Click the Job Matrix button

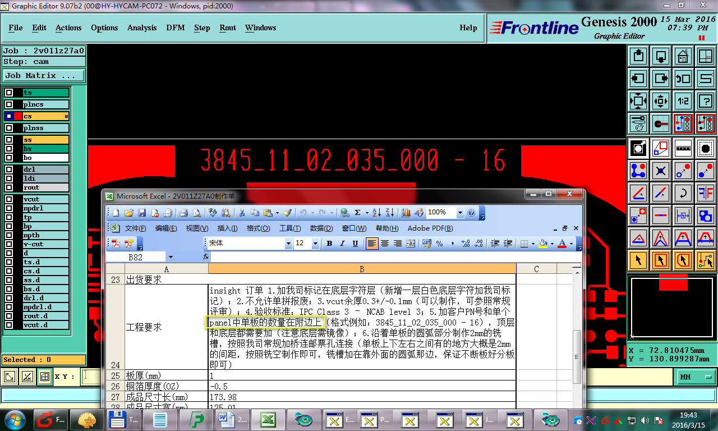pos(44,75)
